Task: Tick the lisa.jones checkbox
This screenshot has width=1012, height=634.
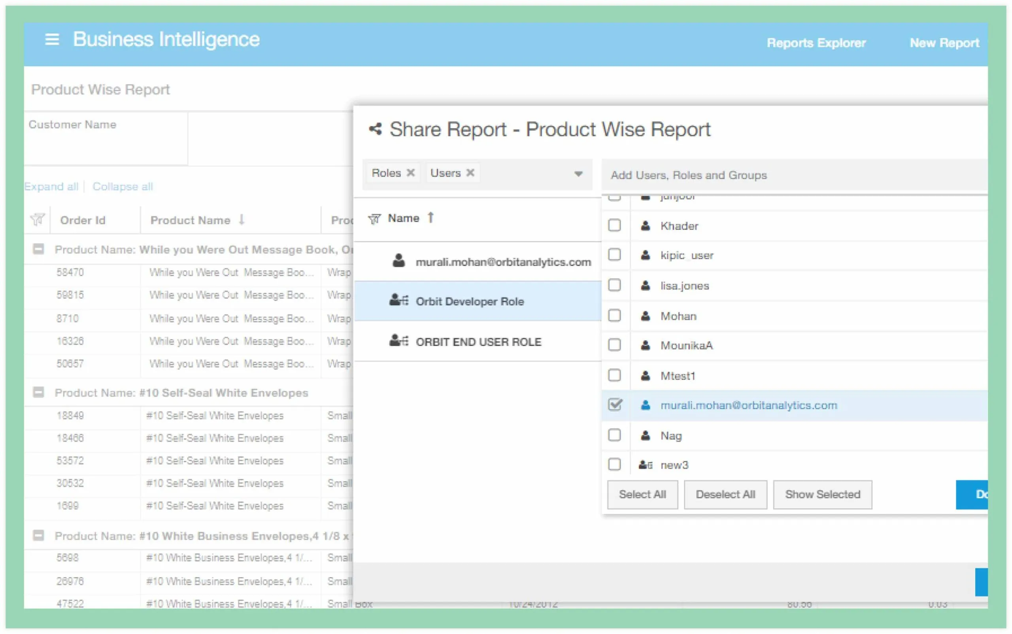Action: click(x=614, y=286)
